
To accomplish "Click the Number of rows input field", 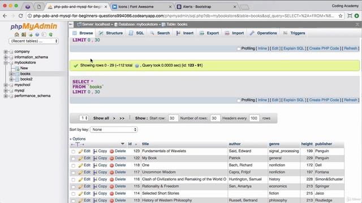I will click(215, 118).
